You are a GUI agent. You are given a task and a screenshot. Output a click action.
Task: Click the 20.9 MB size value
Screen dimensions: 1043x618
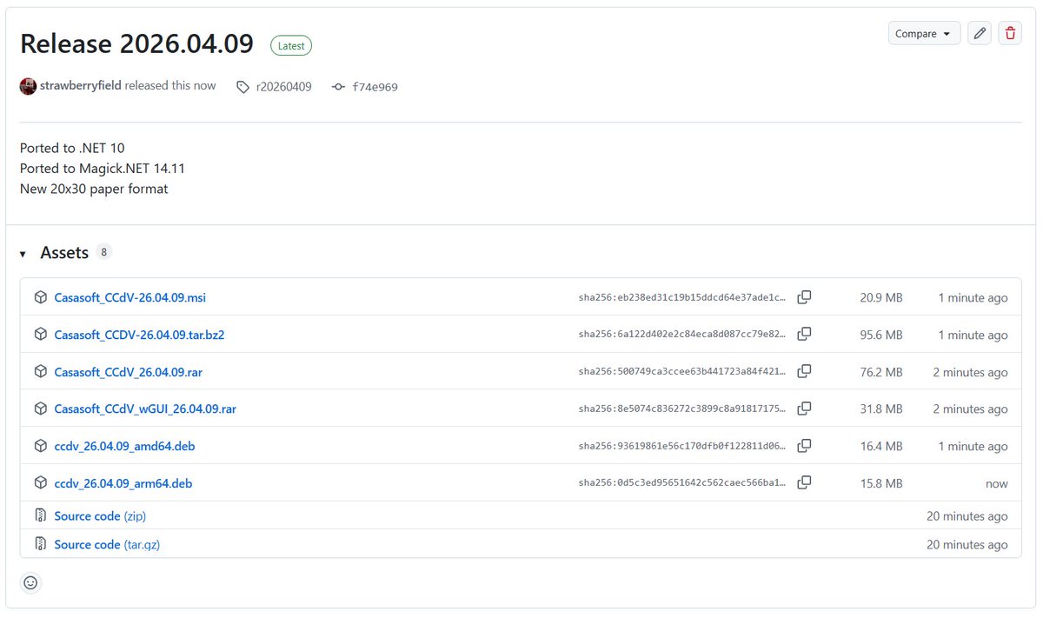point(881,298)
